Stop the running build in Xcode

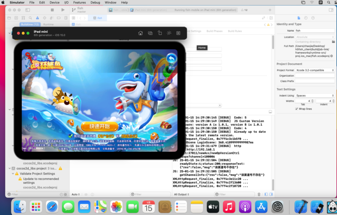coord(52,9)
